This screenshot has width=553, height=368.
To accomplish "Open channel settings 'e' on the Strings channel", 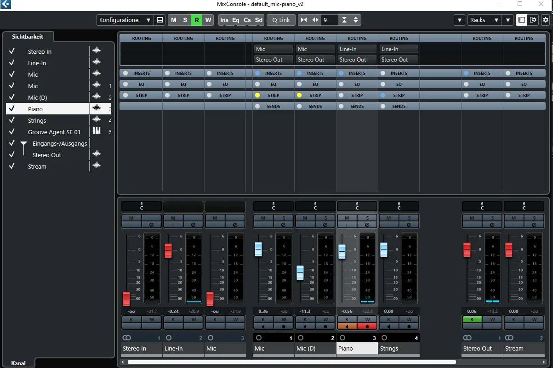I will coord(409,225).
